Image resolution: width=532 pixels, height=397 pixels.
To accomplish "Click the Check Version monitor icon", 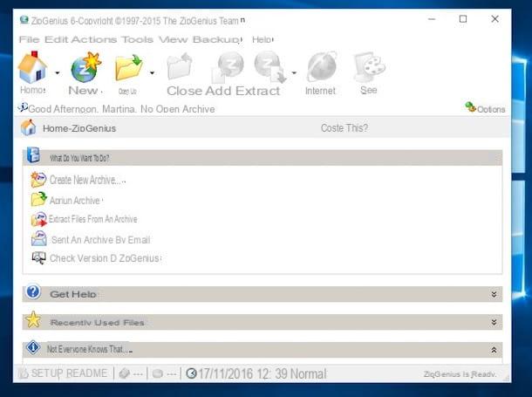I will [x=38, y=258].
